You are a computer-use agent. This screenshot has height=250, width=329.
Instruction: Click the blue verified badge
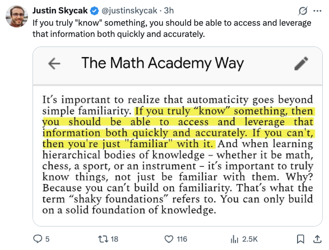pos(94,11)
